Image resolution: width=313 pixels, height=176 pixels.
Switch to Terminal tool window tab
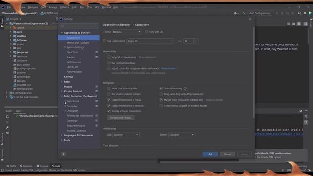43,166
